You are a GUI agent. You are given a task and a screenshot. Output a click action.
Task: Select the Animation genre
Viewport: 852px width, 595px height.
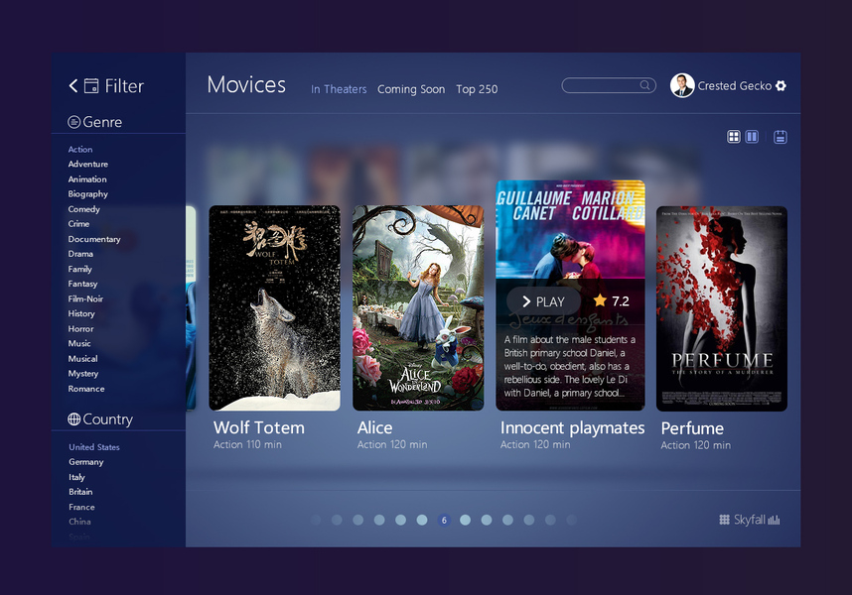87,178
